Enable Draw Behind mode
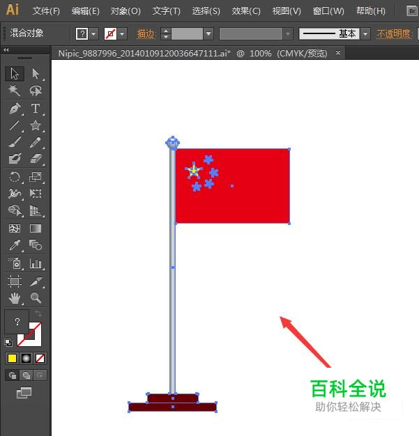Viewport: 419px width, 436px height. click(26, 375)
